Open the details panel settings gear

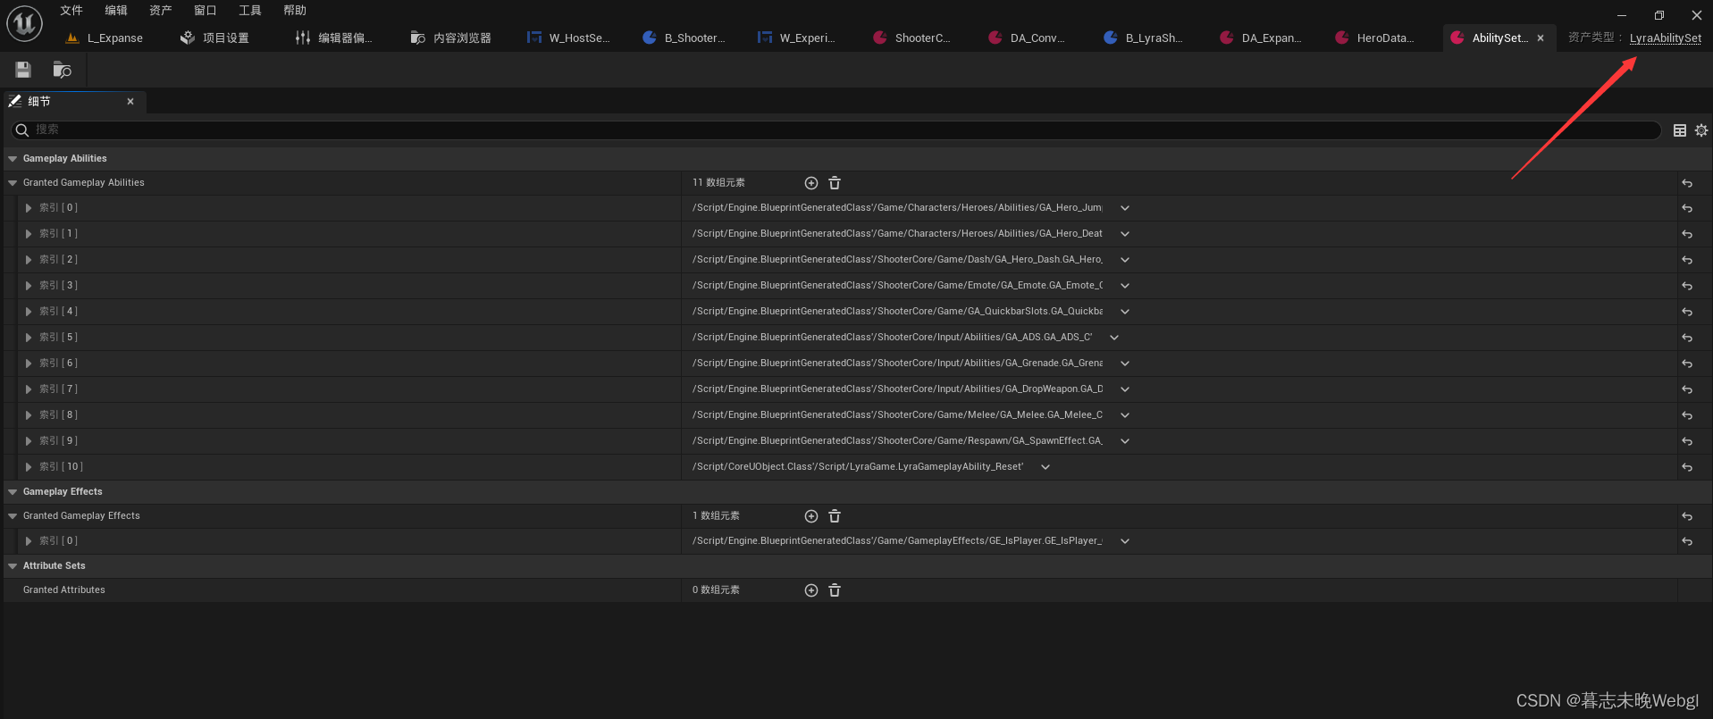pyautogui.click(x=1701, y=130)
